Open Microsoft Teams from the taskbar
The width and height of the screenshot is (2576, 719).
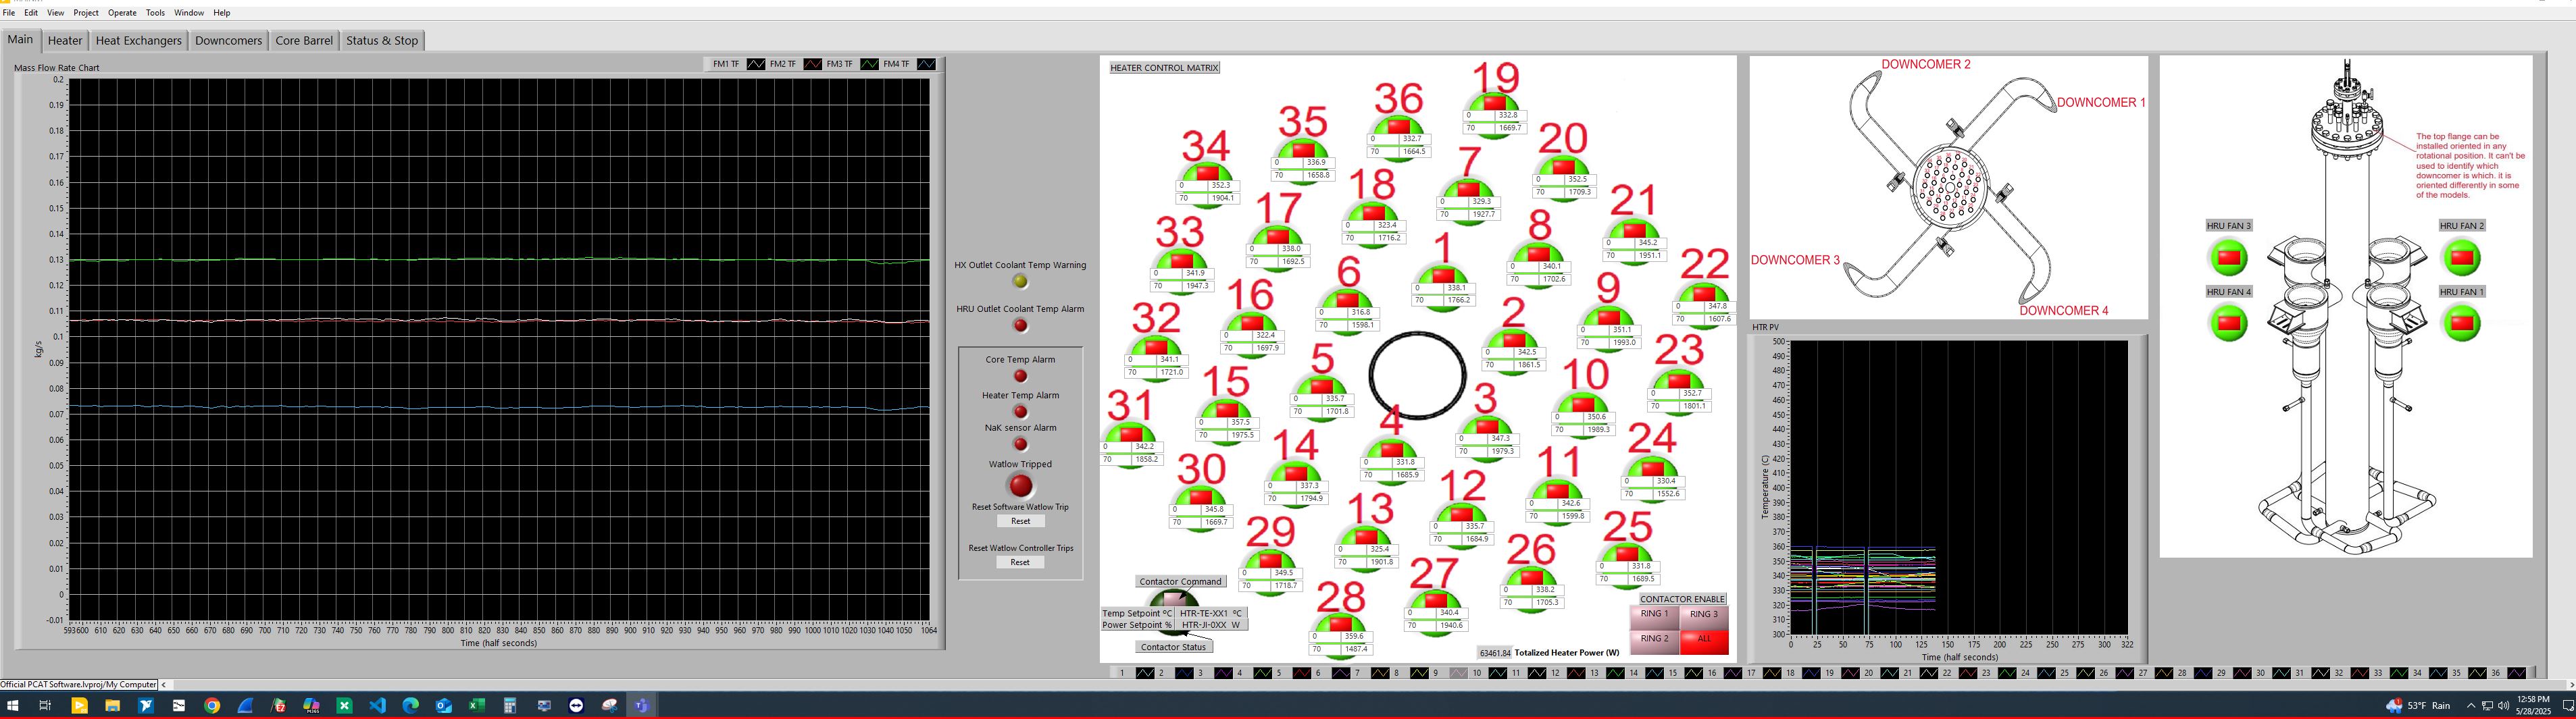coord(641,706)
